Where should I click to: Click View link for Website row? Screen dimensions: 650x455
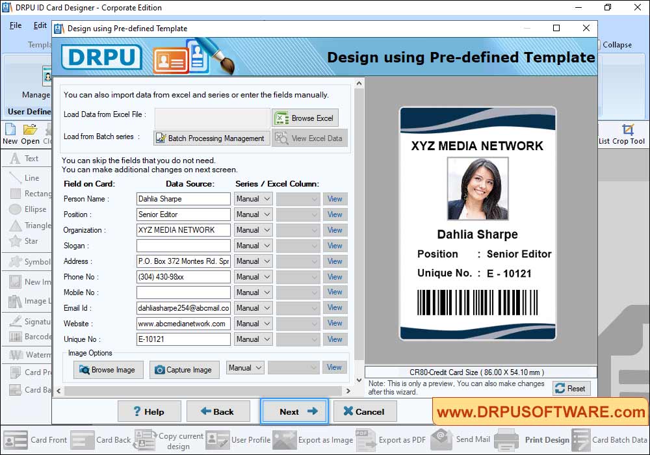pos(335,323)
